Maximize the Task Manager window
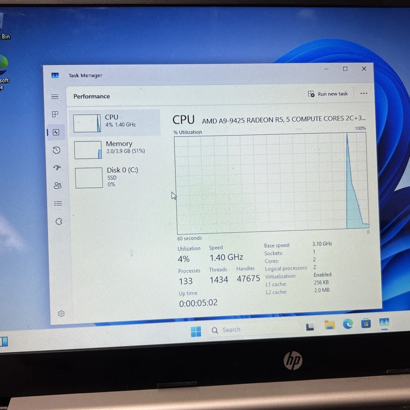The width and height of the screenshot is (410, 410). 345,69
